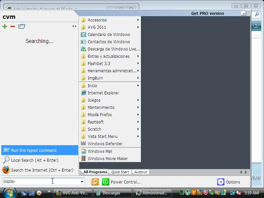This screenshot has width=264, height=198.
Task: Click the red minus remove icon
Action: click(13, 26)
